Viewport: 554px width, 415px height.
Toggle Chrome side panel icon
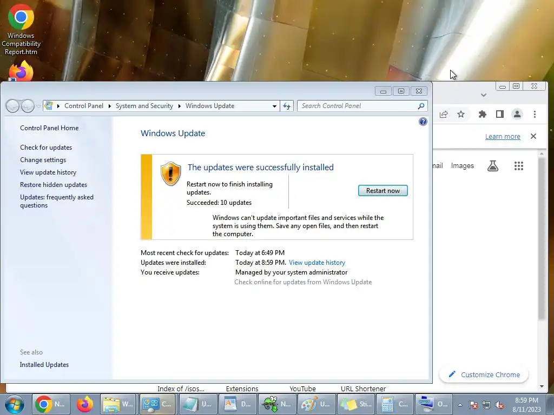click(499, 114)
